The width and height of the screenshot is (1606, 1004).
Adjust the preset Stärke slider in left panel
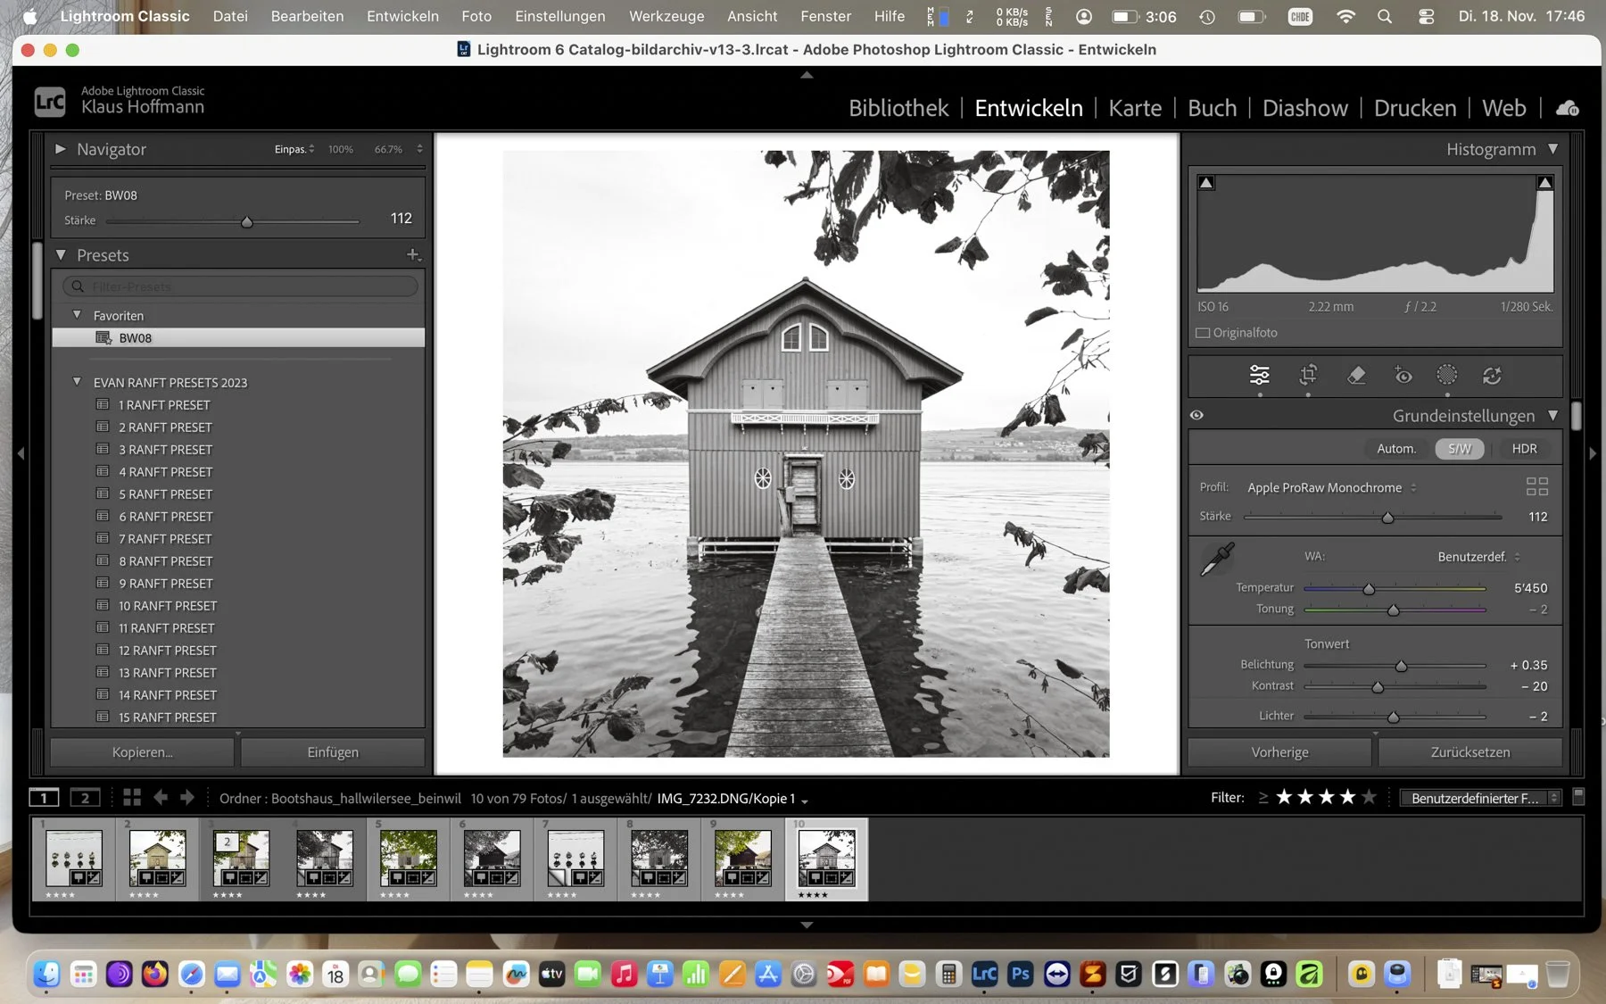pos(247,222)
